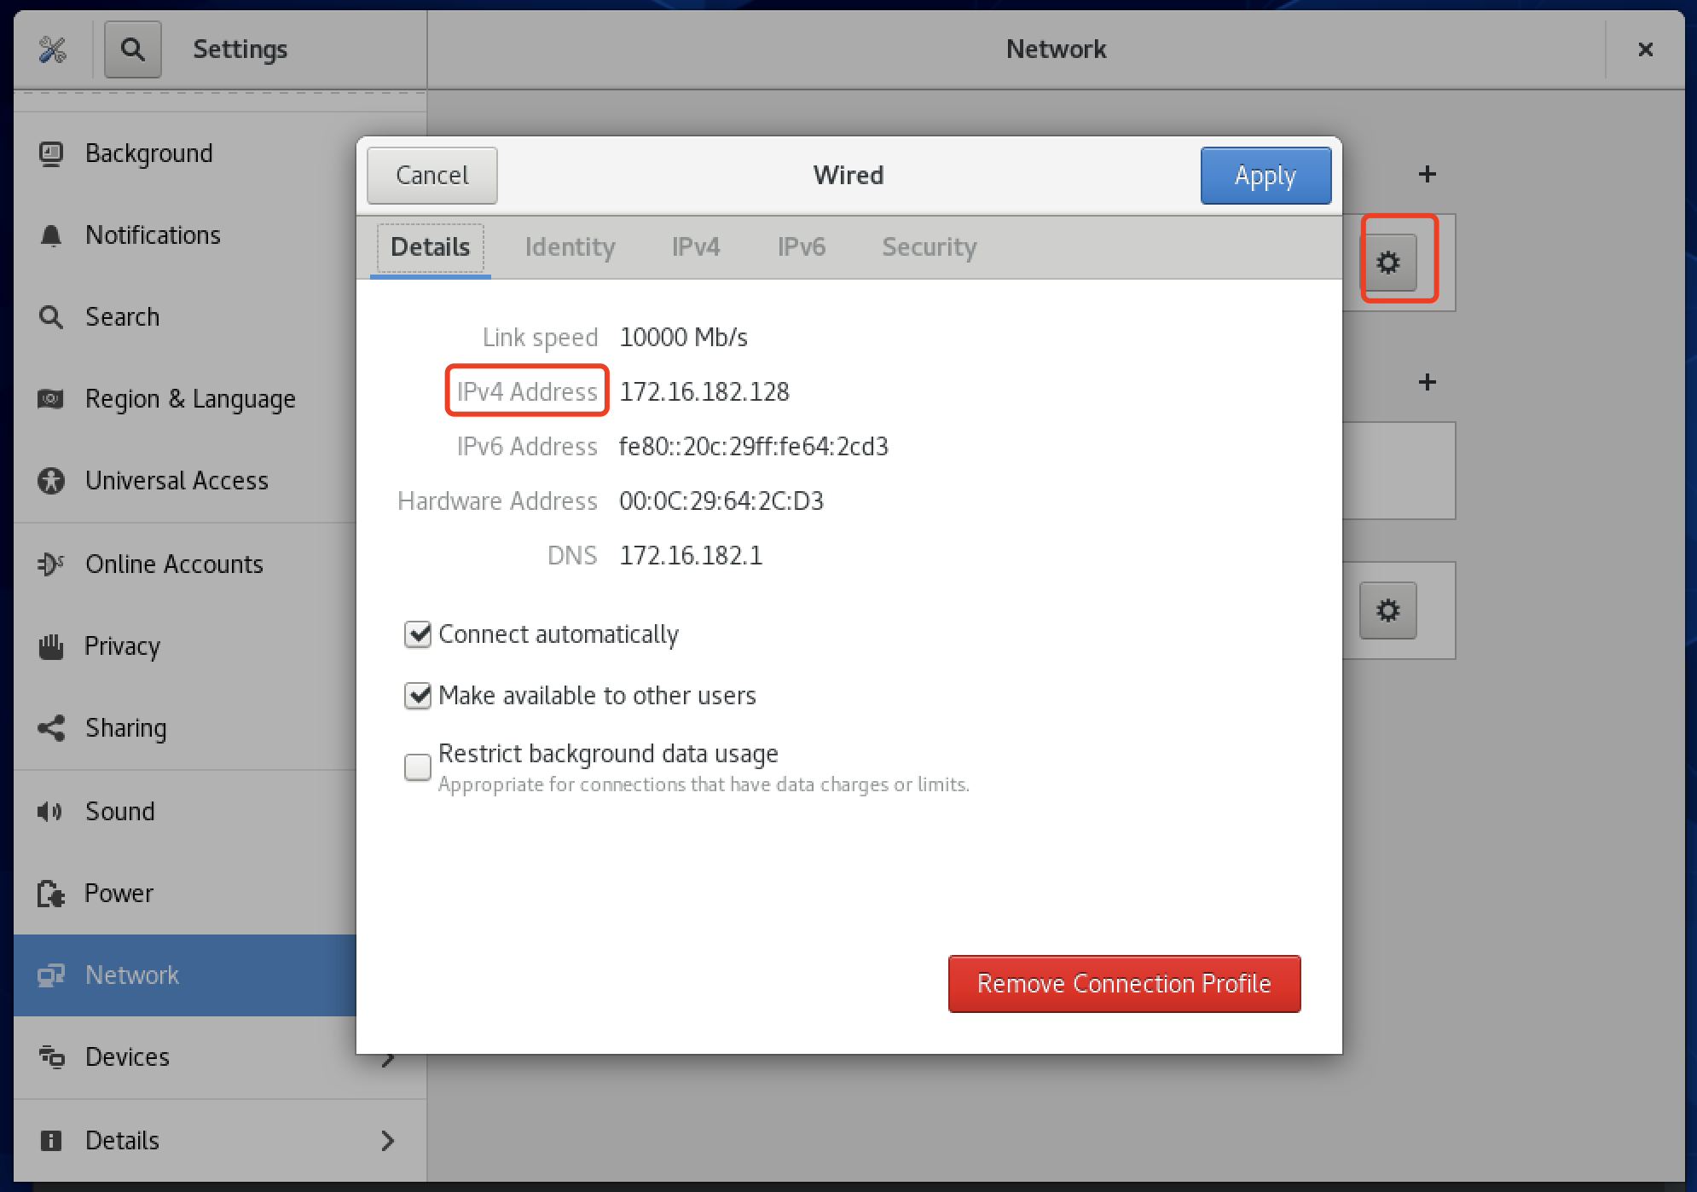Open settings with the upper gear icon
1697x1192 pixels.
click(x=1387, y=263)
